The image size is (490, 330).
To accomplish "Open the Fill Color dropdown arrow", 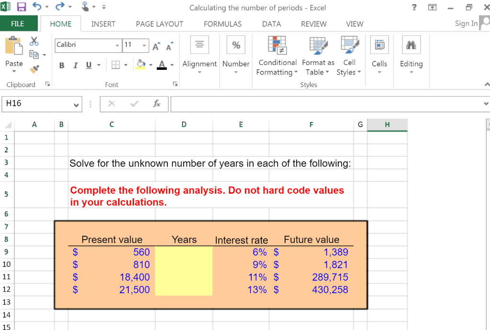I will pos(150,65).
